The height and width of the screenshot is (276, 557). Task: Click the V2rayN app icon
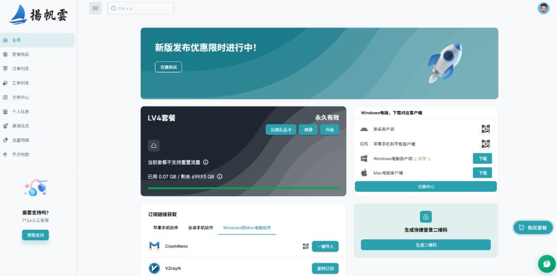tap(154, 268)
